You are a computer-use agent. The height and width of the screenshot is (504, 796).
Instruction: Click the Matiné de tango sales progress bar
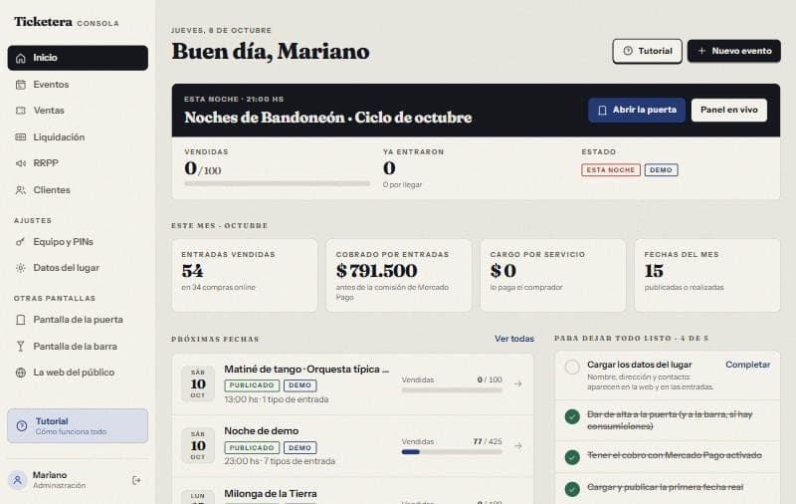[x=452, y=390]
